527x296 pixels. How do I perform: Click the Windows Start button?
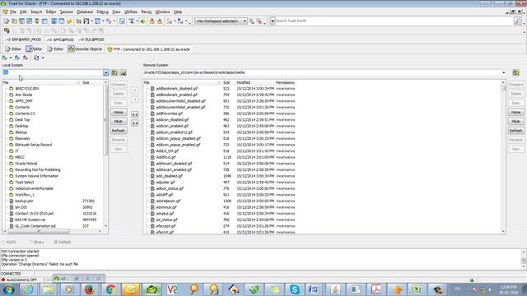(8, 289)
